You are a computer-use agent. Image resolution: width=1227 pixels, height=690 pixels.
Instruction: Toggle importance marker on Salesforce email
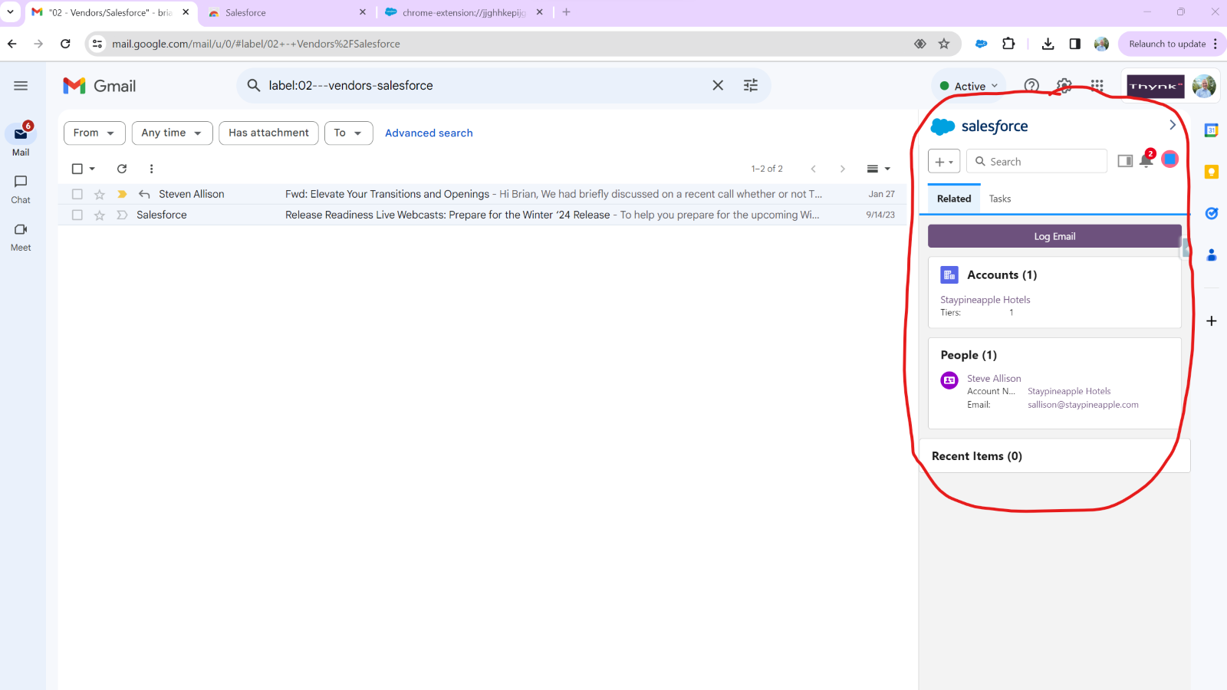121,215
